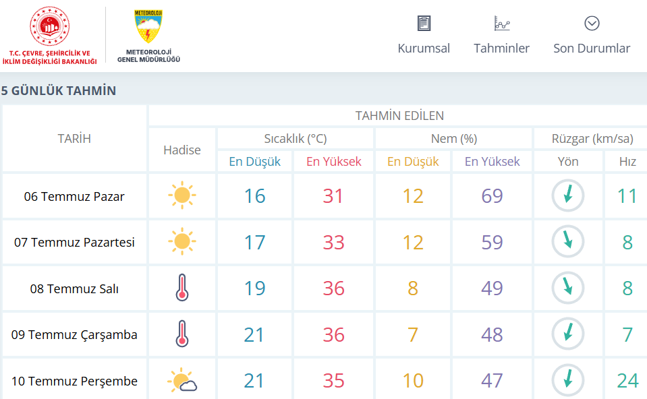Screen dimensions: 647x399
Task: Click the Meteoroloji Genel Müdürlüğü shield logo
Action: [148, 26]
